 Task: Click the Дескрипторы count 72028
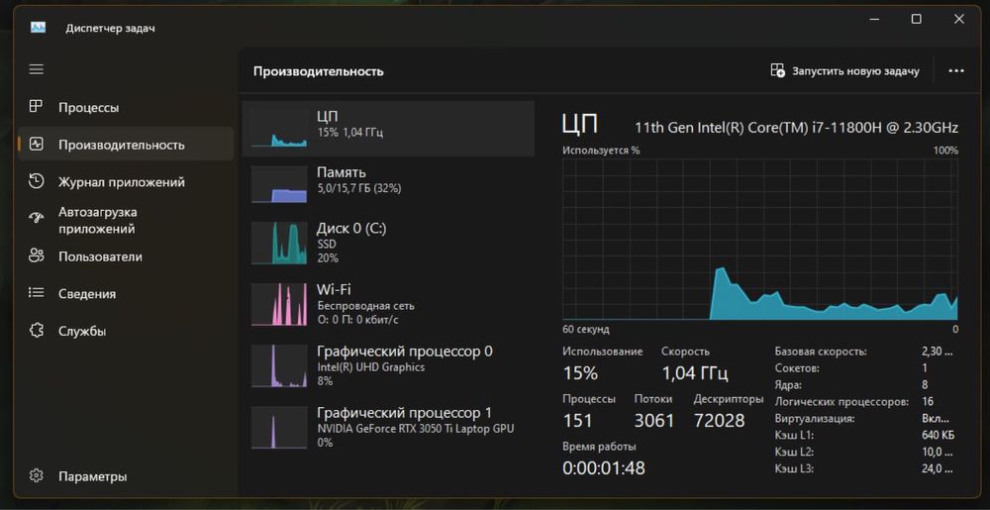click(719, 420)
